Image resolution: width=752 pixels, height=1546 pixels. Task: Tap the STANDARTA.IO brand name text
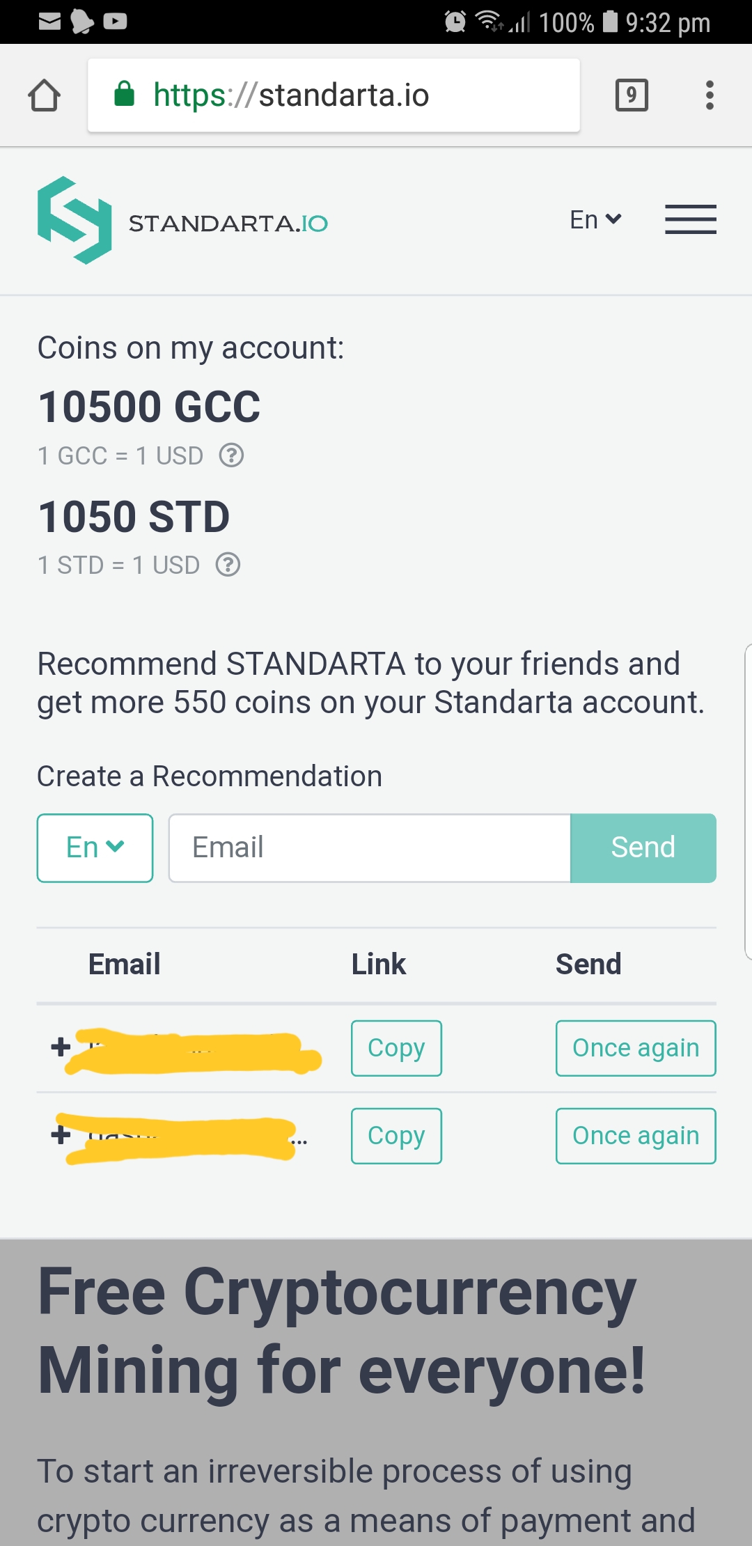[x=228, y=224]
